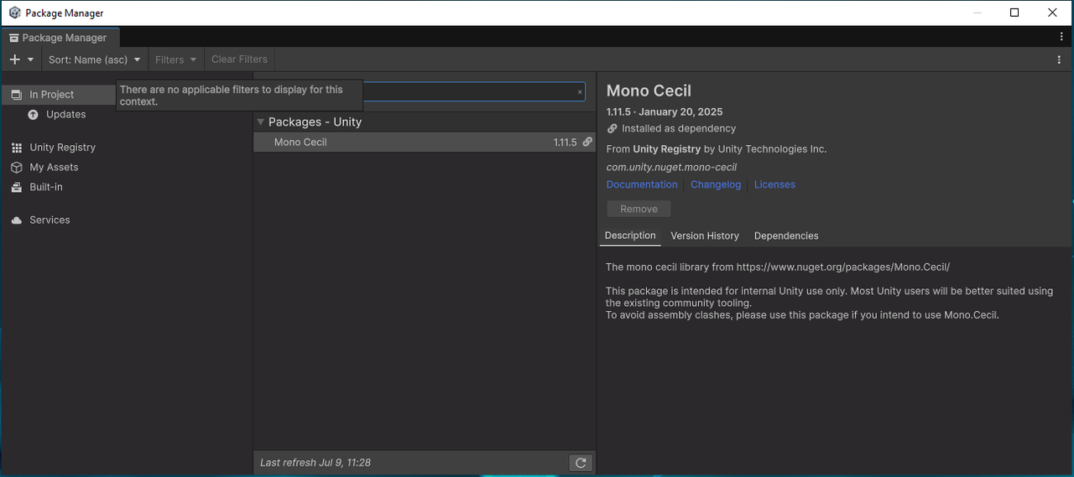Maximize the Package Manager window
Image resolution: width=1074 pixels, height=477 pixels.
point(1014,13)
